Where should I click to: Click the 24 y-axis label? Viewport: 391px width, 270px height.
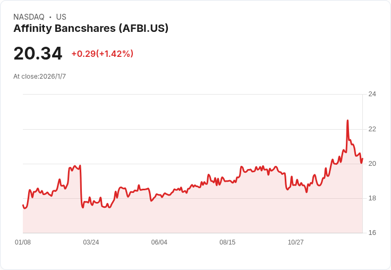coord(372,94)
